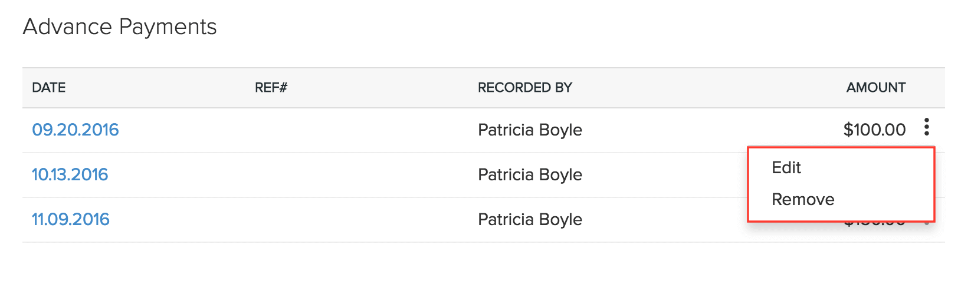Click the $100.00 amount value
Screen dimensions: 971x284
coord(874,130)
